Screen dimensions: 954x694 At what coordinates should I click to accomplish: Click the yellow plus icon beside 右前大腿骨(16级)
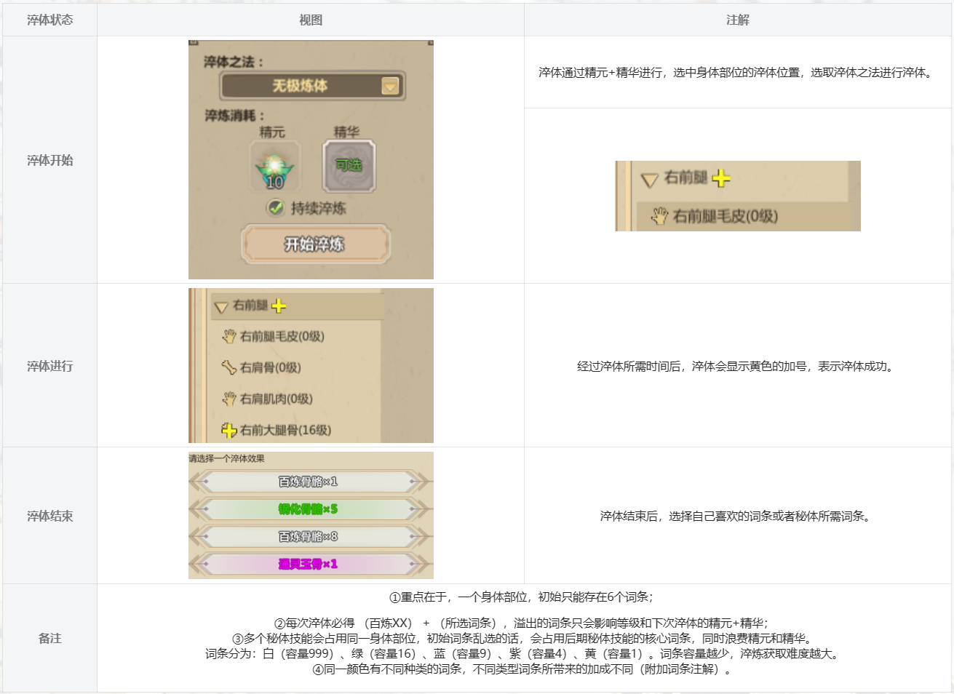click(x=229, y=430)
